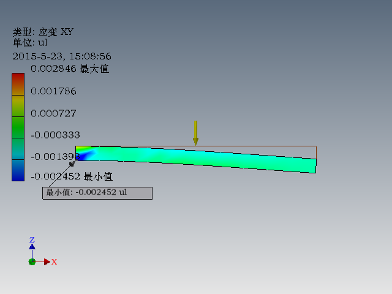392x294 pixels.
Task: Click legend value '-0.000333'
Action: point(55,135)
